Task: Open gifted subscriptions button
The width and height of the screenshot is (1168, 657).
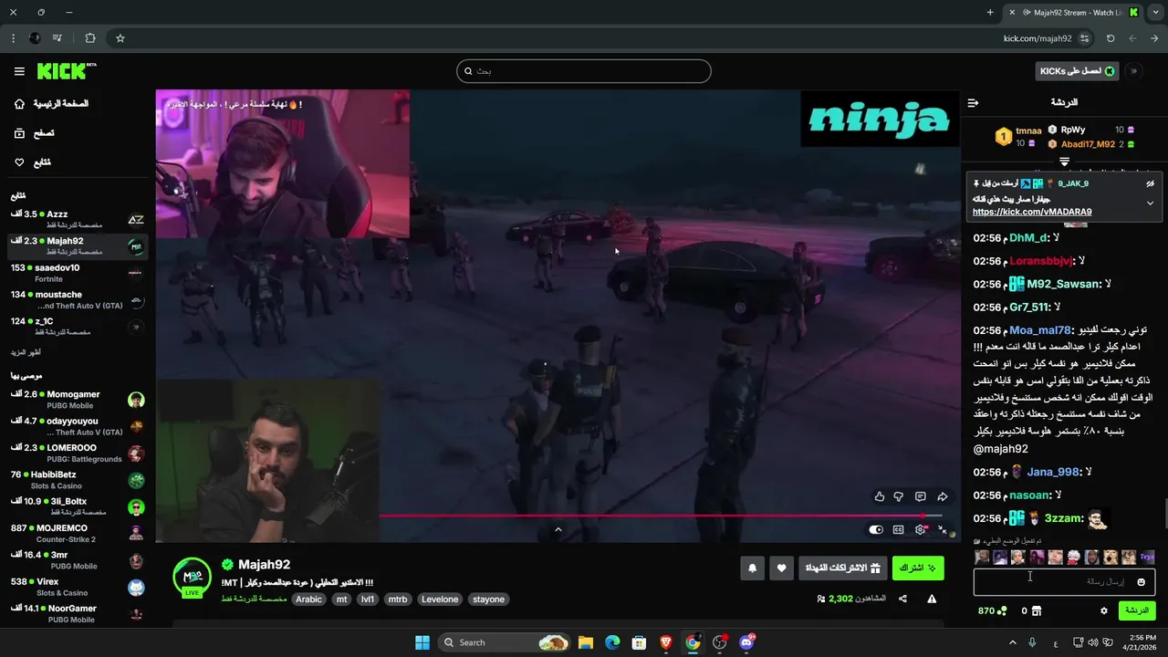Action: click(843, 568)
